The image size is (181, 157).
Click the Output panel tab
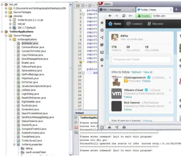[x=79, y=113]
